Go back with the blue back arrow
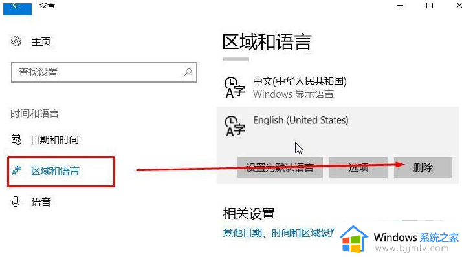This screenshot has height=257, width=462. pos(17,8)
